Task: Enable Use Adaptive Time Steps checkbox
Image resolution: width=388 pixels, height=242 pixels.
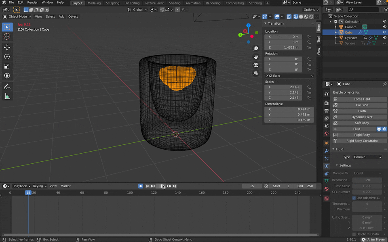Action: pos(354,198)
